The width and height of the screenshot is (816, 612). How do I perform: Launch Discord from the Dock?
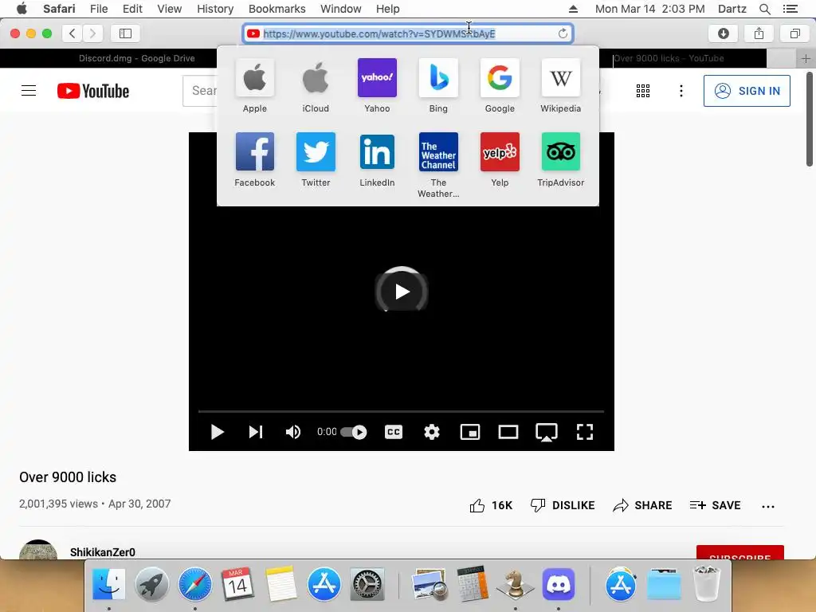(x=559, y=584)
